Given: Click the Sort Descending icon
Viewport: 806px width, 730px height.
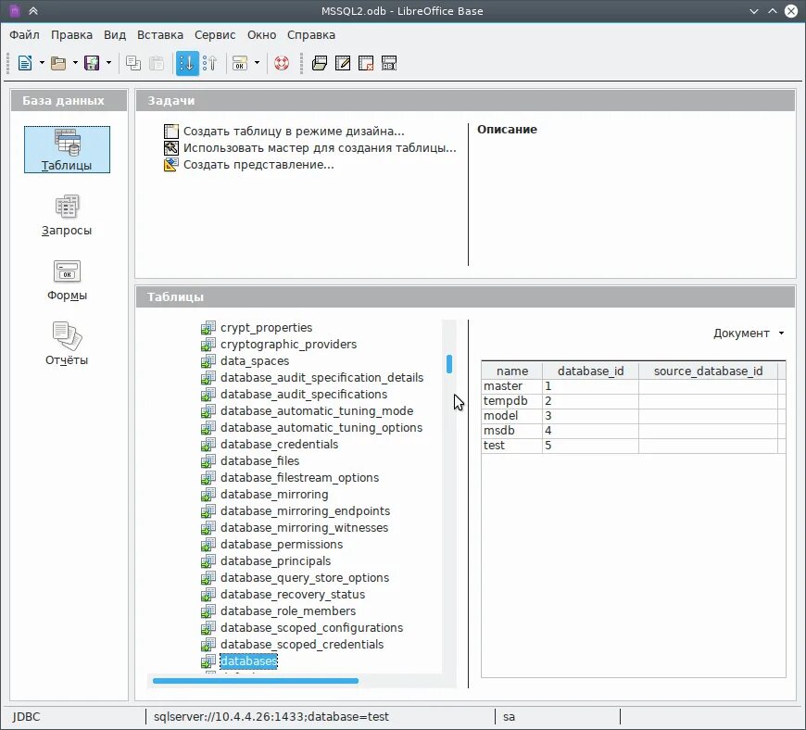Looking at the screenshot, I should (x=209, y=63).
